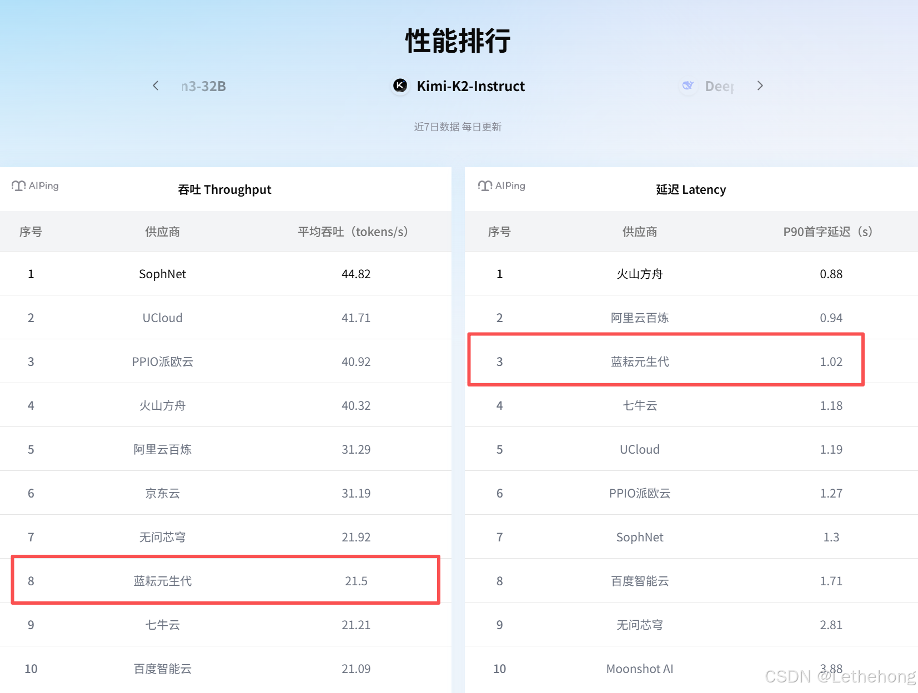Viewport: 918px width, 693px height.
Task: Click AIPing logo in Throughput panel
Action: tap(35, 185)
